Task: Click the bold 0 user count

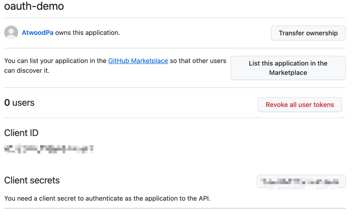Action: pyautogui.click(x=7, y=103)
